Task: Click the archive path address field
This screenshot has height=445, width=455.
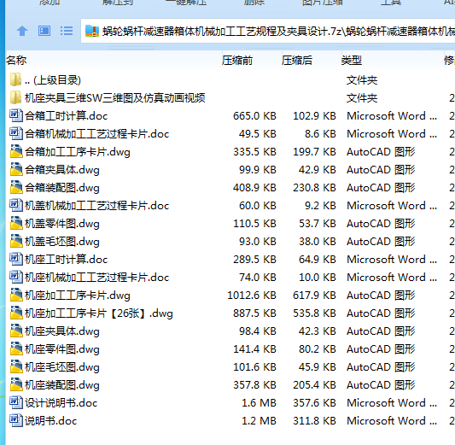Action: [267, 31]
